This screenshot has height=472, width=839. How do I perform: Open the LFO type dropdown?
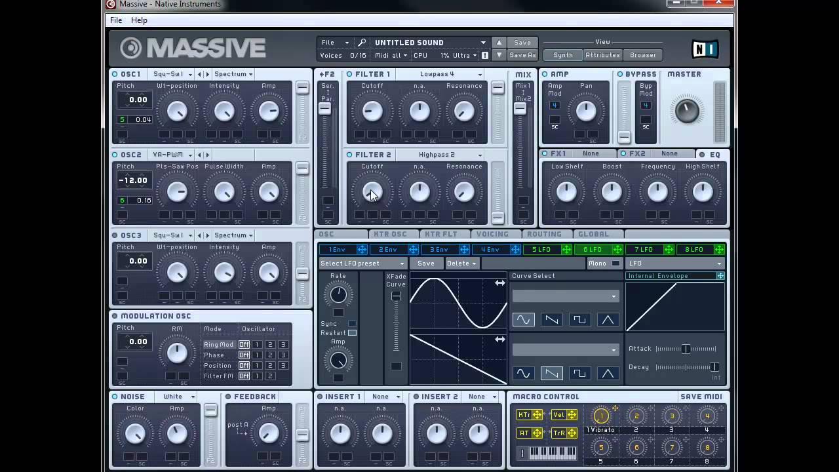pos(675,264)
